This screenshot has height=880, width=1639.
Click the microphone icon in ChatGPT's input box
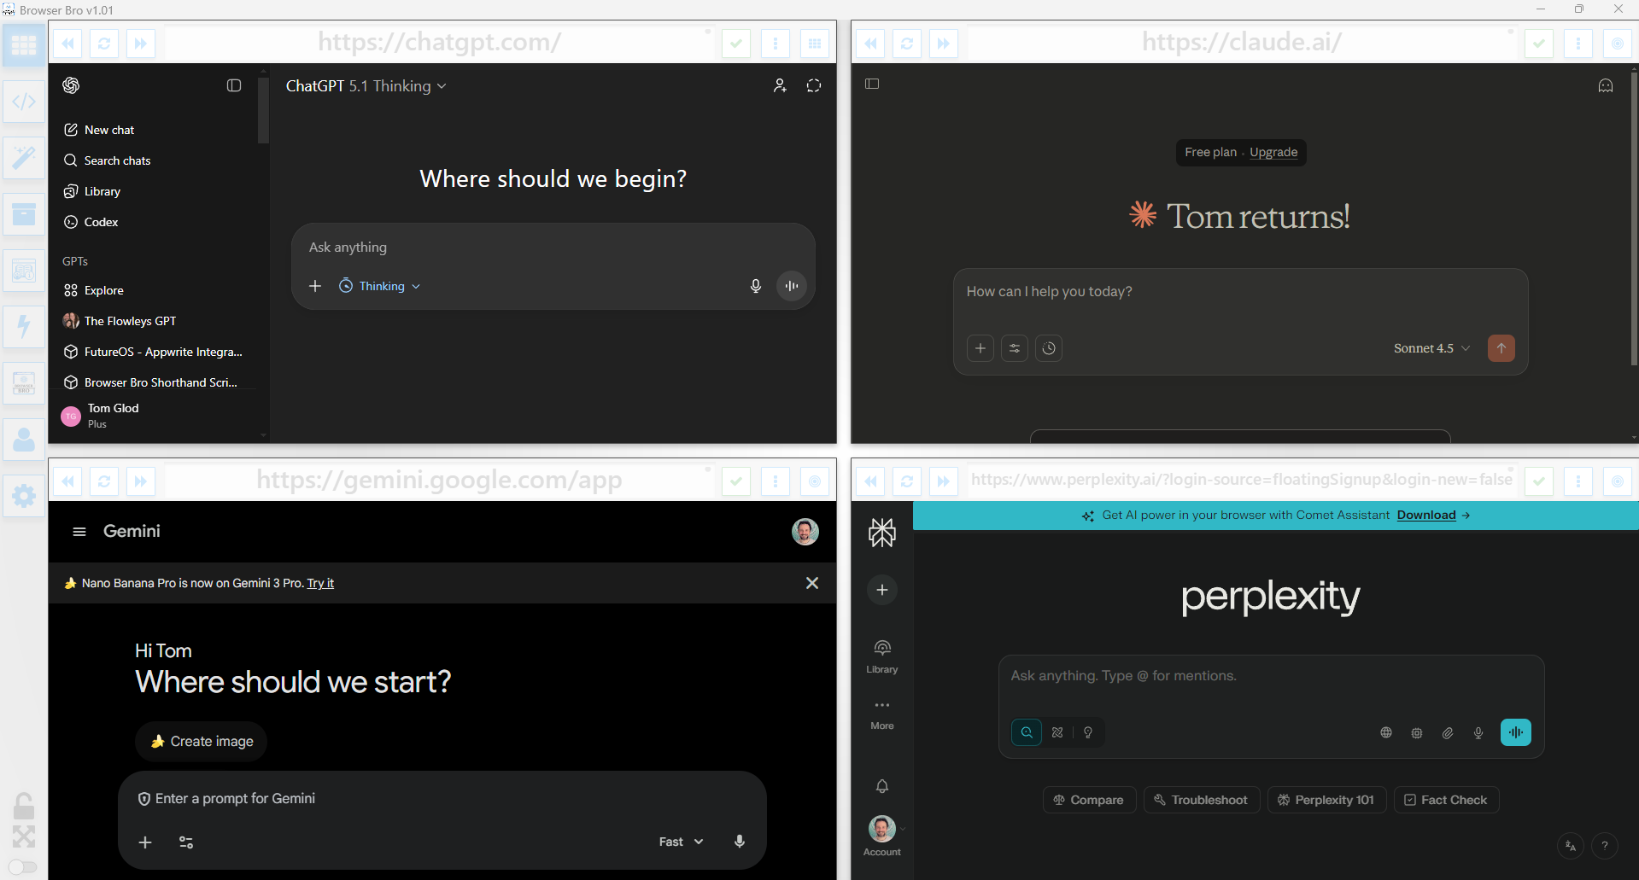pos(755,286)
